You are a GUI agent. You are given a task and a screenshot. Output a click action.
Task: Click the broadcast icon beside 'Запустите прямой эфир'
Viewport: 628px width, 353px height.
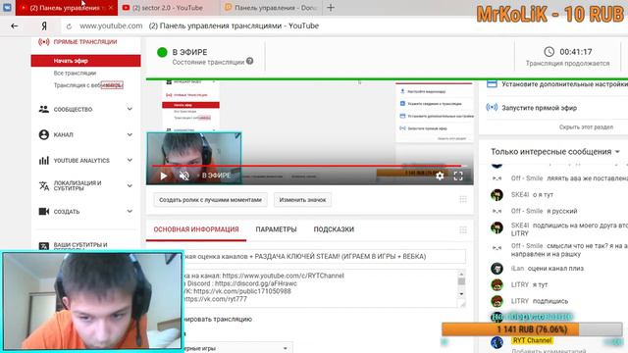pos(492,107)
